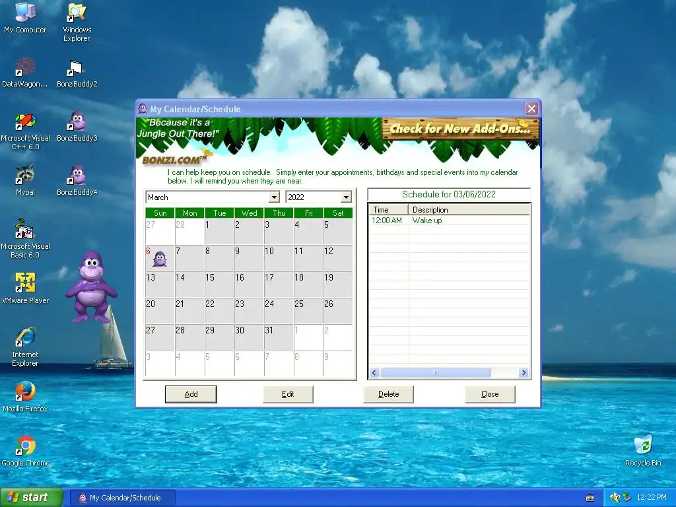
Task: Click the taskbar clock showing 12:22 PM
Action: click(x=652, y=498)
